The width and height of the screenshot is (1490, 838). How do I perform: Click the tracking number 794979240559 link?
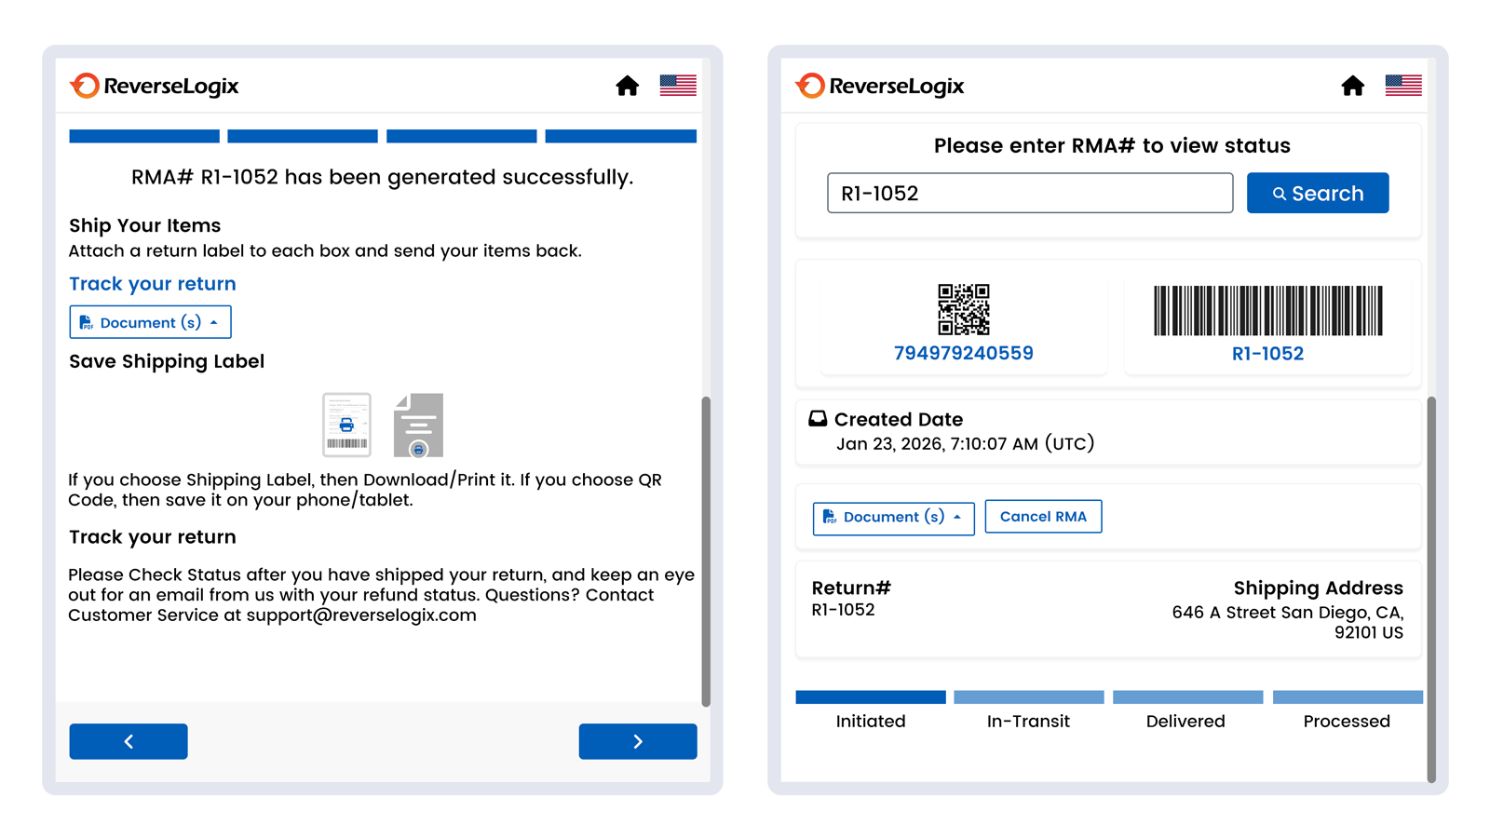963,353
